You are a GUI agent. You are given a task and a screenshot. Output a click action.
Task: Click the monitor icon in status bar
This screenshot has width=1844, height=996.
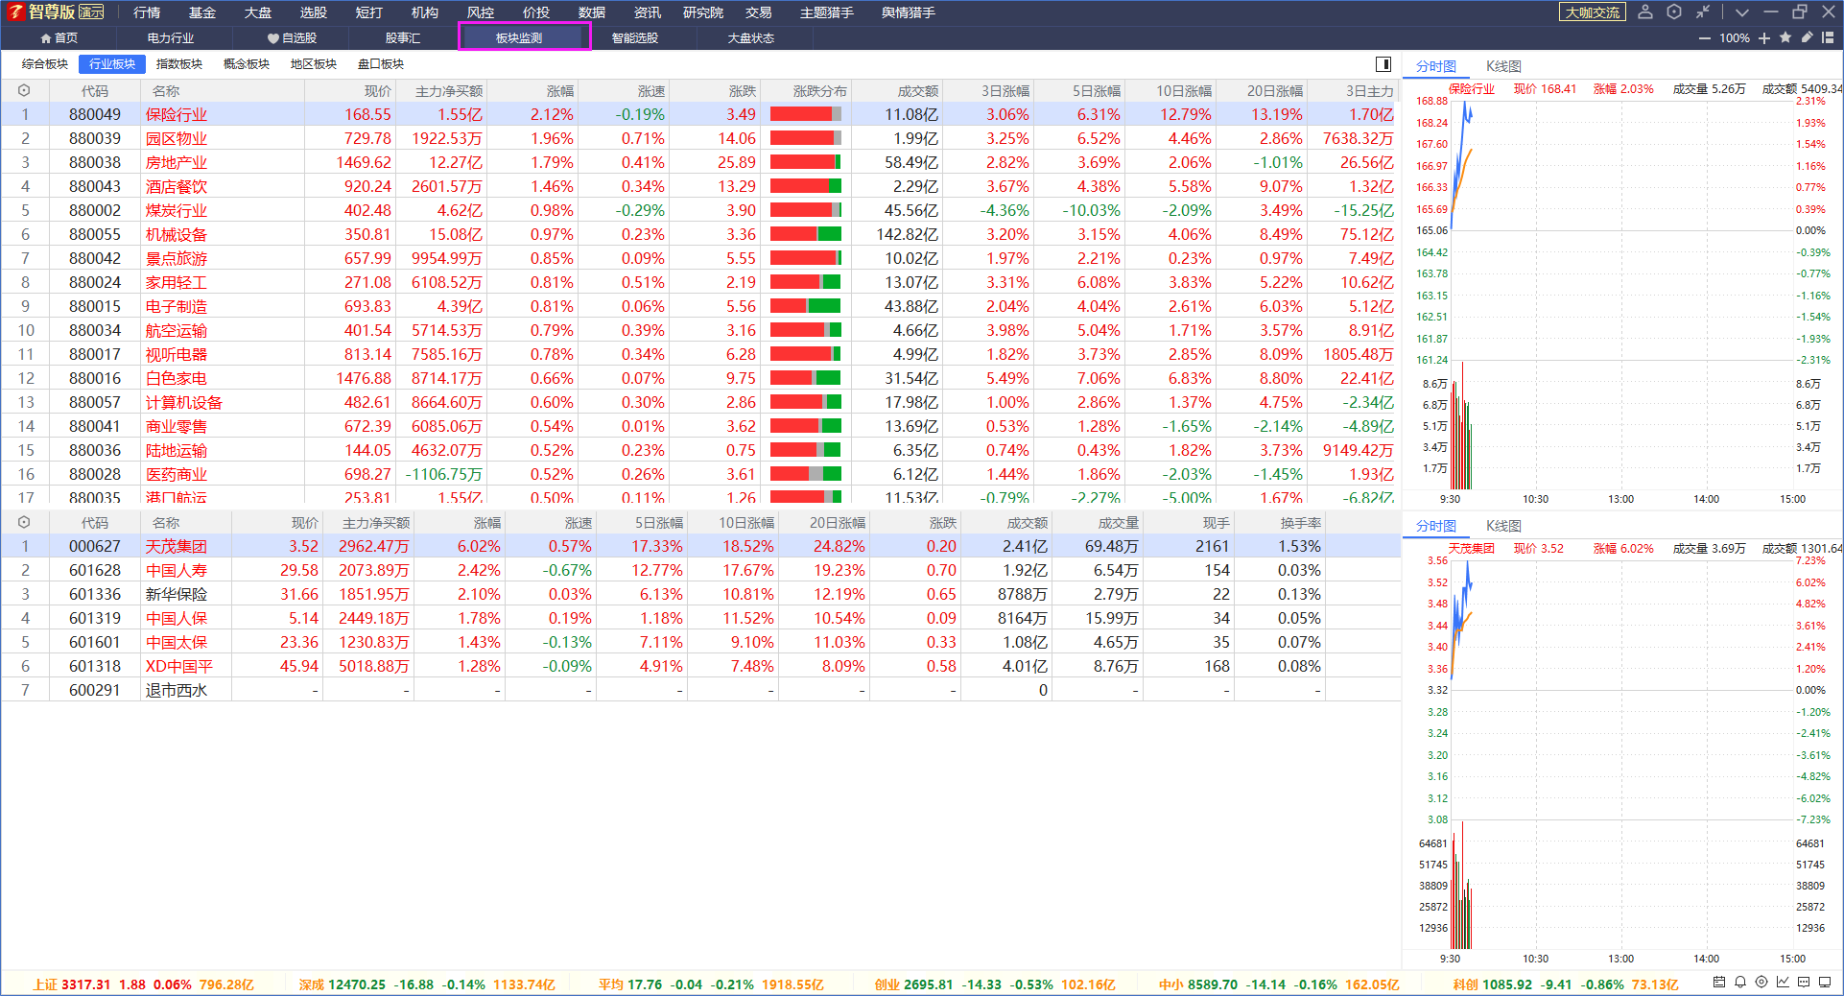[x=1825, y=983]
